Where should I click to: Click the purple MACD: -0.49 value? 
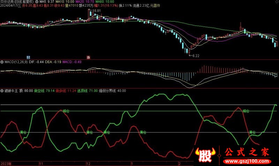(72, 62)
